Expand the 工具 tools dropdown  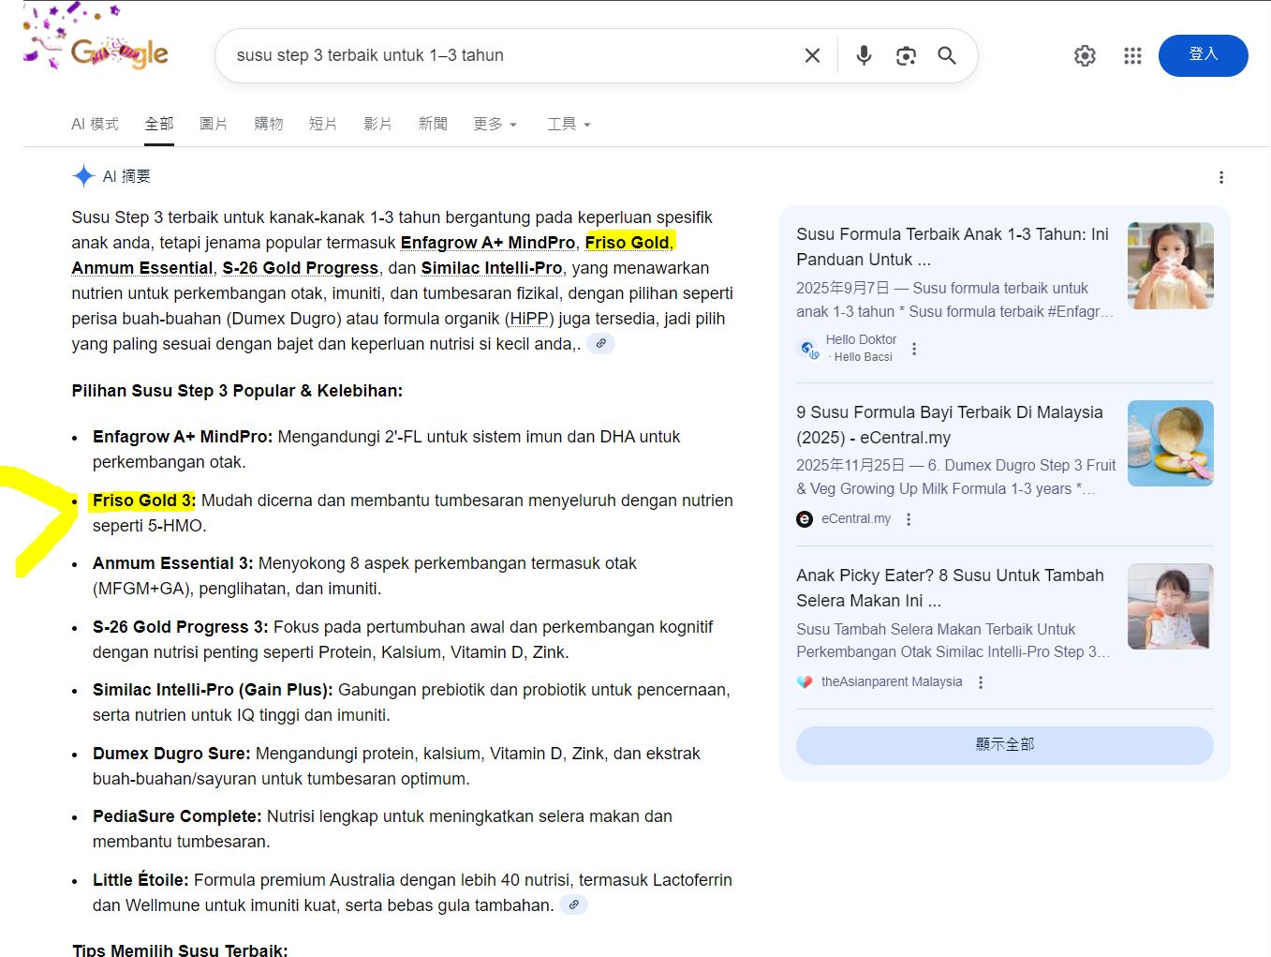(x=569, y=125)
